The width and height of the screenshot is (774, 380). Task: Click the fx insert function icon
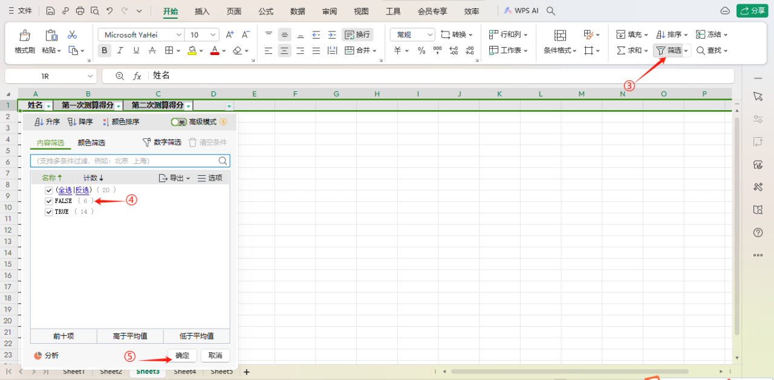137,76
